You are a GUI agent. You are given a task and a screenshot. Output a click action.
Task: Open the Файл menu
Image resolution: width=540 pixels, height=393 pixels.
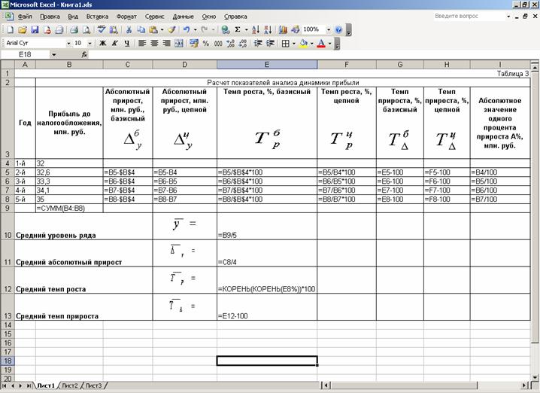pyautogui.click(x=25, y=17)
